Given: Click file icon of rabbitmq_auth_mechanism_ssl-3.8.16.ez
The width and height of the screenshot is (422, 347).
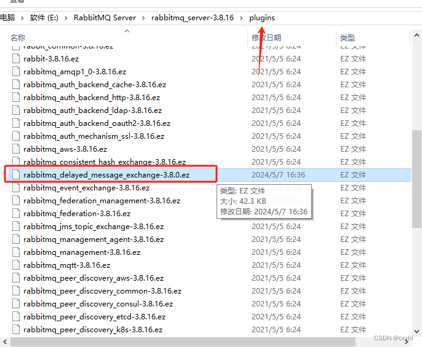Looking at the screenshot, I should click(16, 136).
